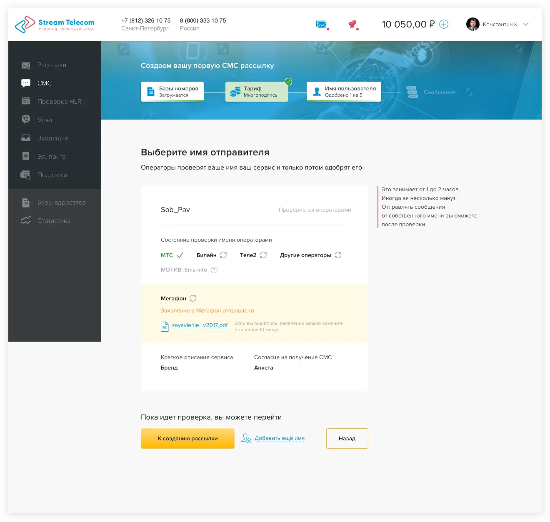Go to Тариф Многоподпись wizard step

257,92
